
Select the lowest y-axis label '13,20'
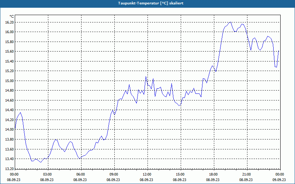point(10,169)
